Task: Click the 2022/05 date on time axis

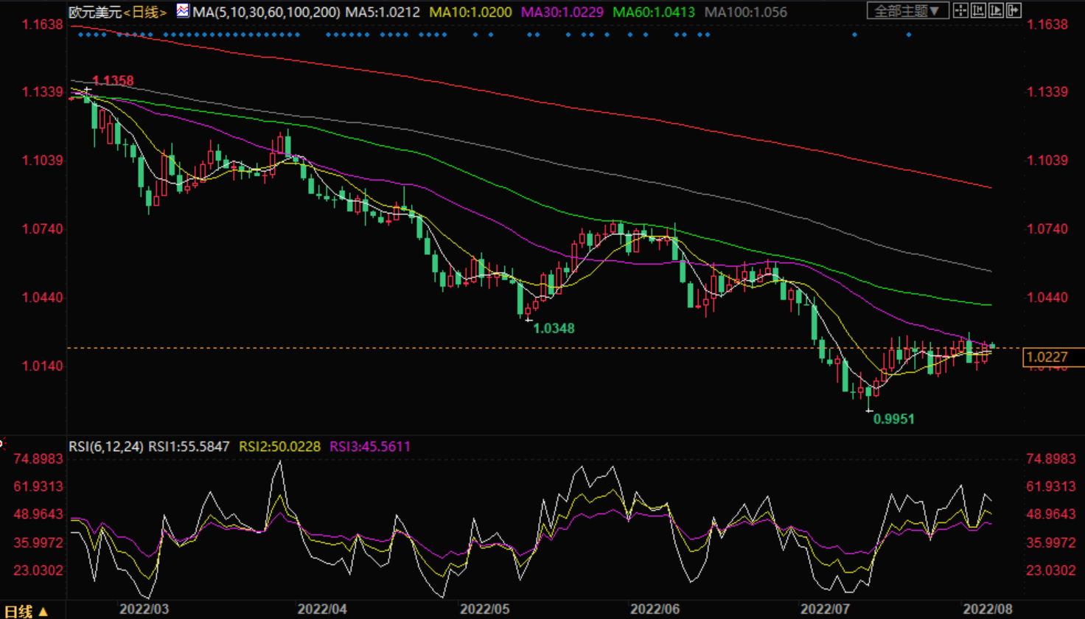Action: click(485, 609)
